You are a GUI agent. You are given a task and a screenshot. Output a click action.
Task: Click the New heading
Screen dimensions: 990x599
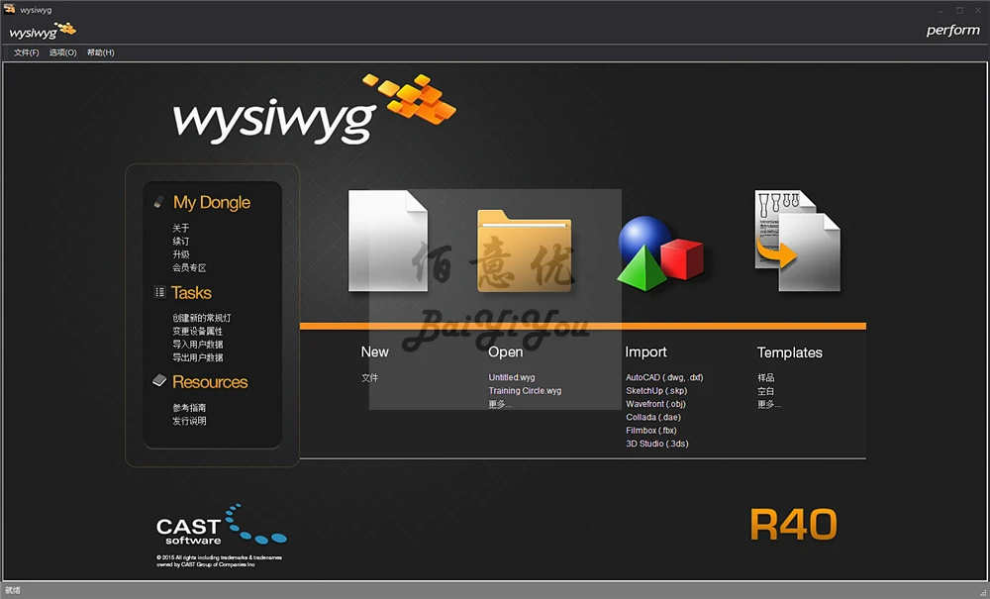coord(375,351)
